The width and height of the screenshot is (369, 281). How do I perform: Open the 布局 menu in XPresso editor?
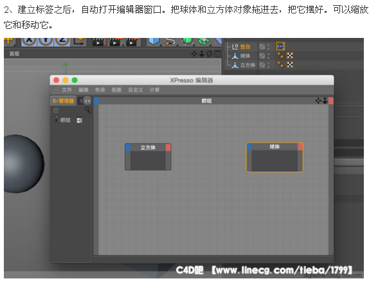100,89
